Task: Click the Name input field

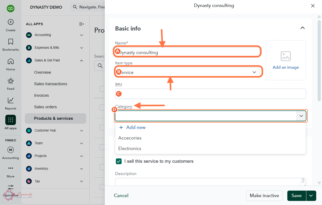Action: (x=188, y=52)
